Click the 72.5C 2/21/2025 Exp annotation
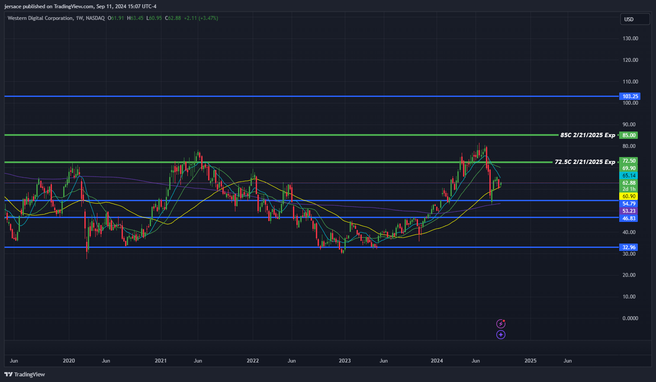This screenshot has height=382, width=656. tap(585, 162)
